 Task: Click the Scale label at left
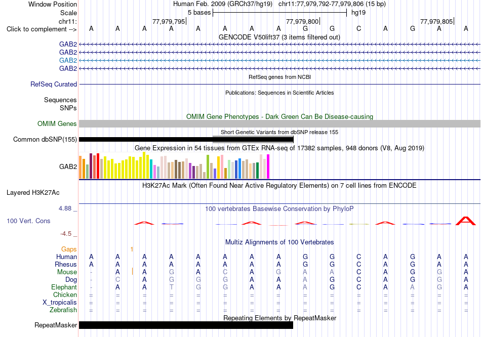tap(68, 13)
